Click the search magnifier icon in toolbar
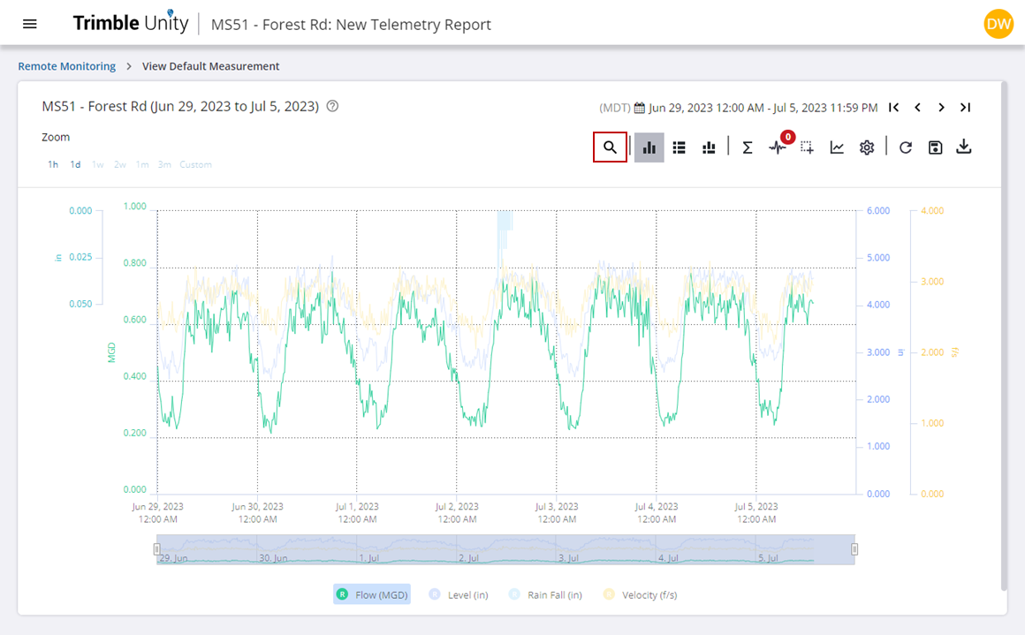The image size is (1025, 635). click(x=610, y=147)
